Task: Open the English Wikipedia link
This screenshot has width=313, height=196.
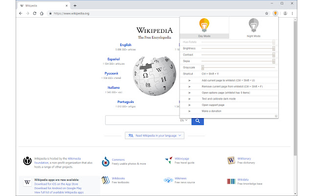Action: [126, 45]
